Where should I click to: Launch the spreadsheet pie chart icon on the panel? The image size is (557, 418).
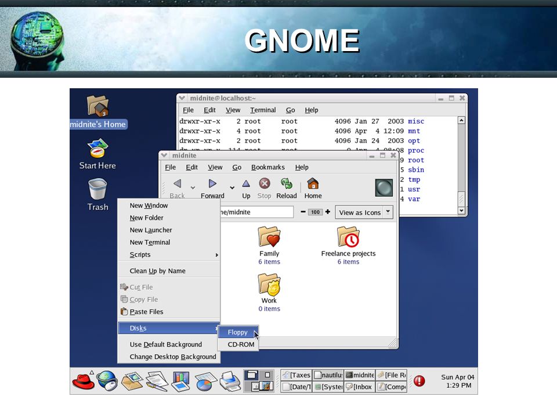coord(205,381)
